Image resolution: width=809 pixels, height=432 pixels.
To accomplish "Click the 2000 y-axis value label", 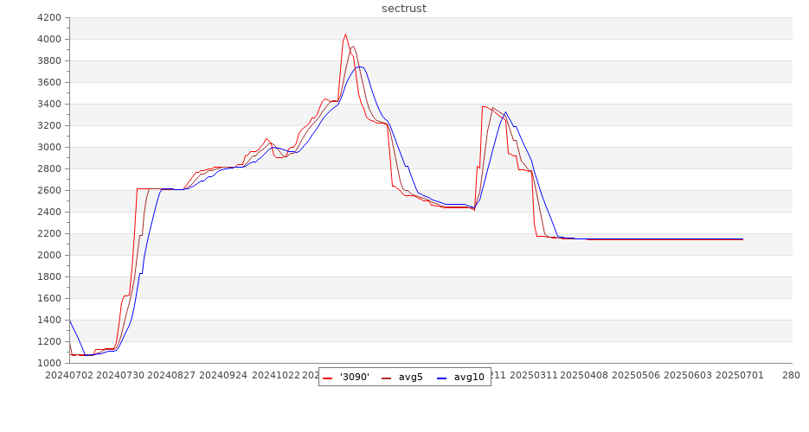I will click(x=49, y=255).
